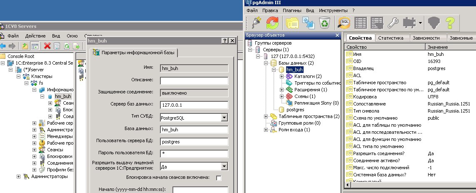Open the license issuing Да dropdown

point(224,167)
